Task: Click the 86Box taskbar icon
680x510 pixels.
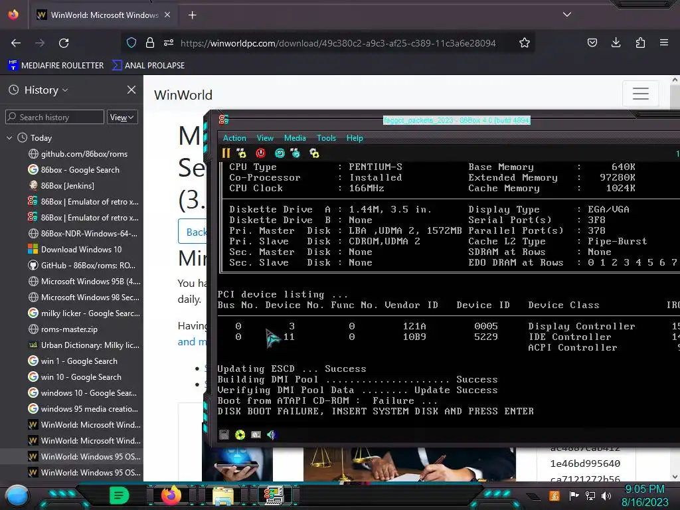Action: click(x=274, y=495)
